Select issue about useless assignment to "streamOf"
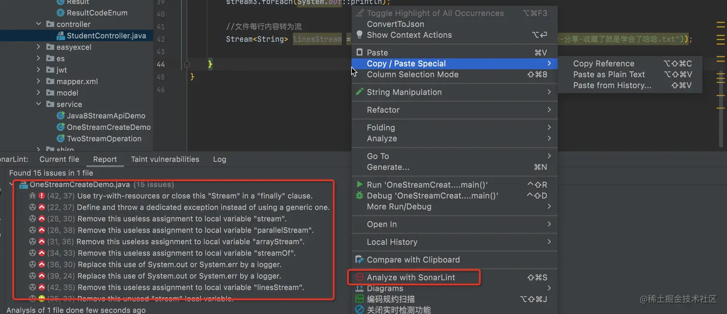The height and width of the screenshot is (314, 727). (162, 253)
